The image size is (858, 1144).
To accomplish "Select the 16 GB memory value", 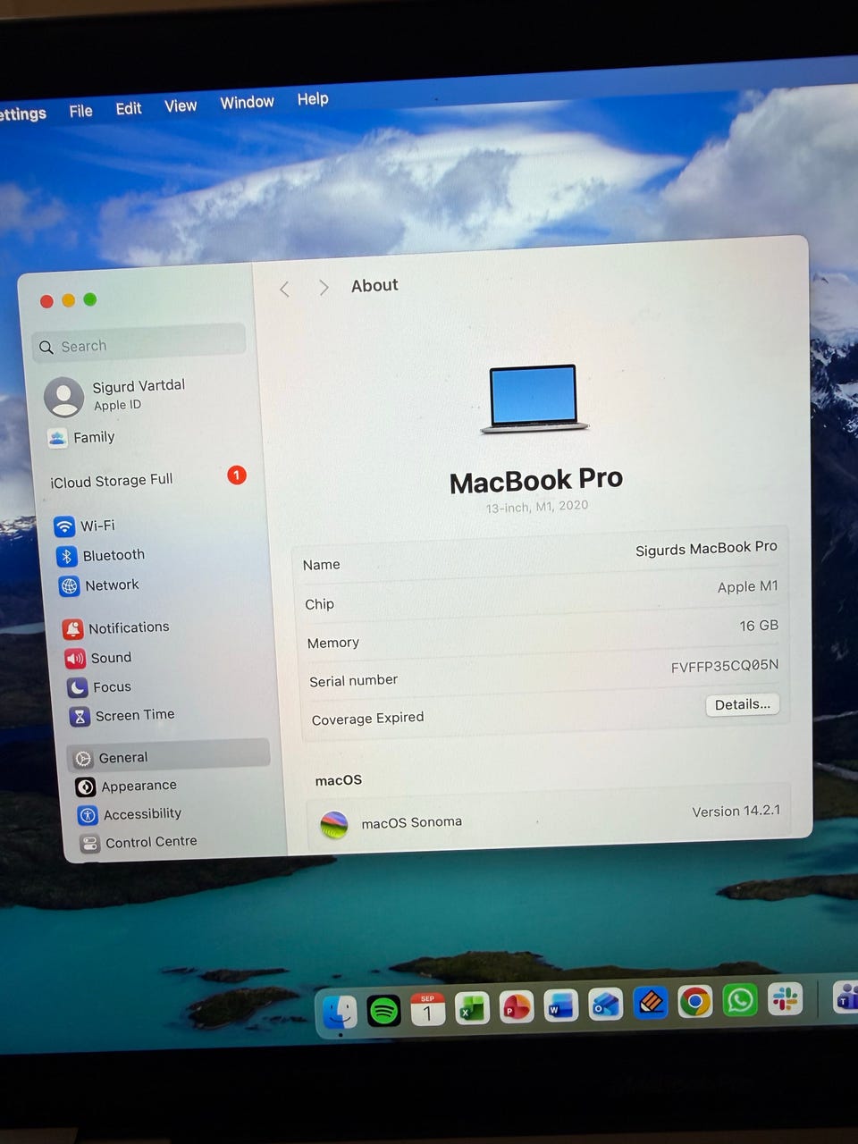I will tap(759, 626).
